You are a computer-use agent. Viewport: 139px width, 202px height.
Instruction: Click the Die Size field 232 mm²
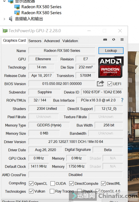coord(86,67)
